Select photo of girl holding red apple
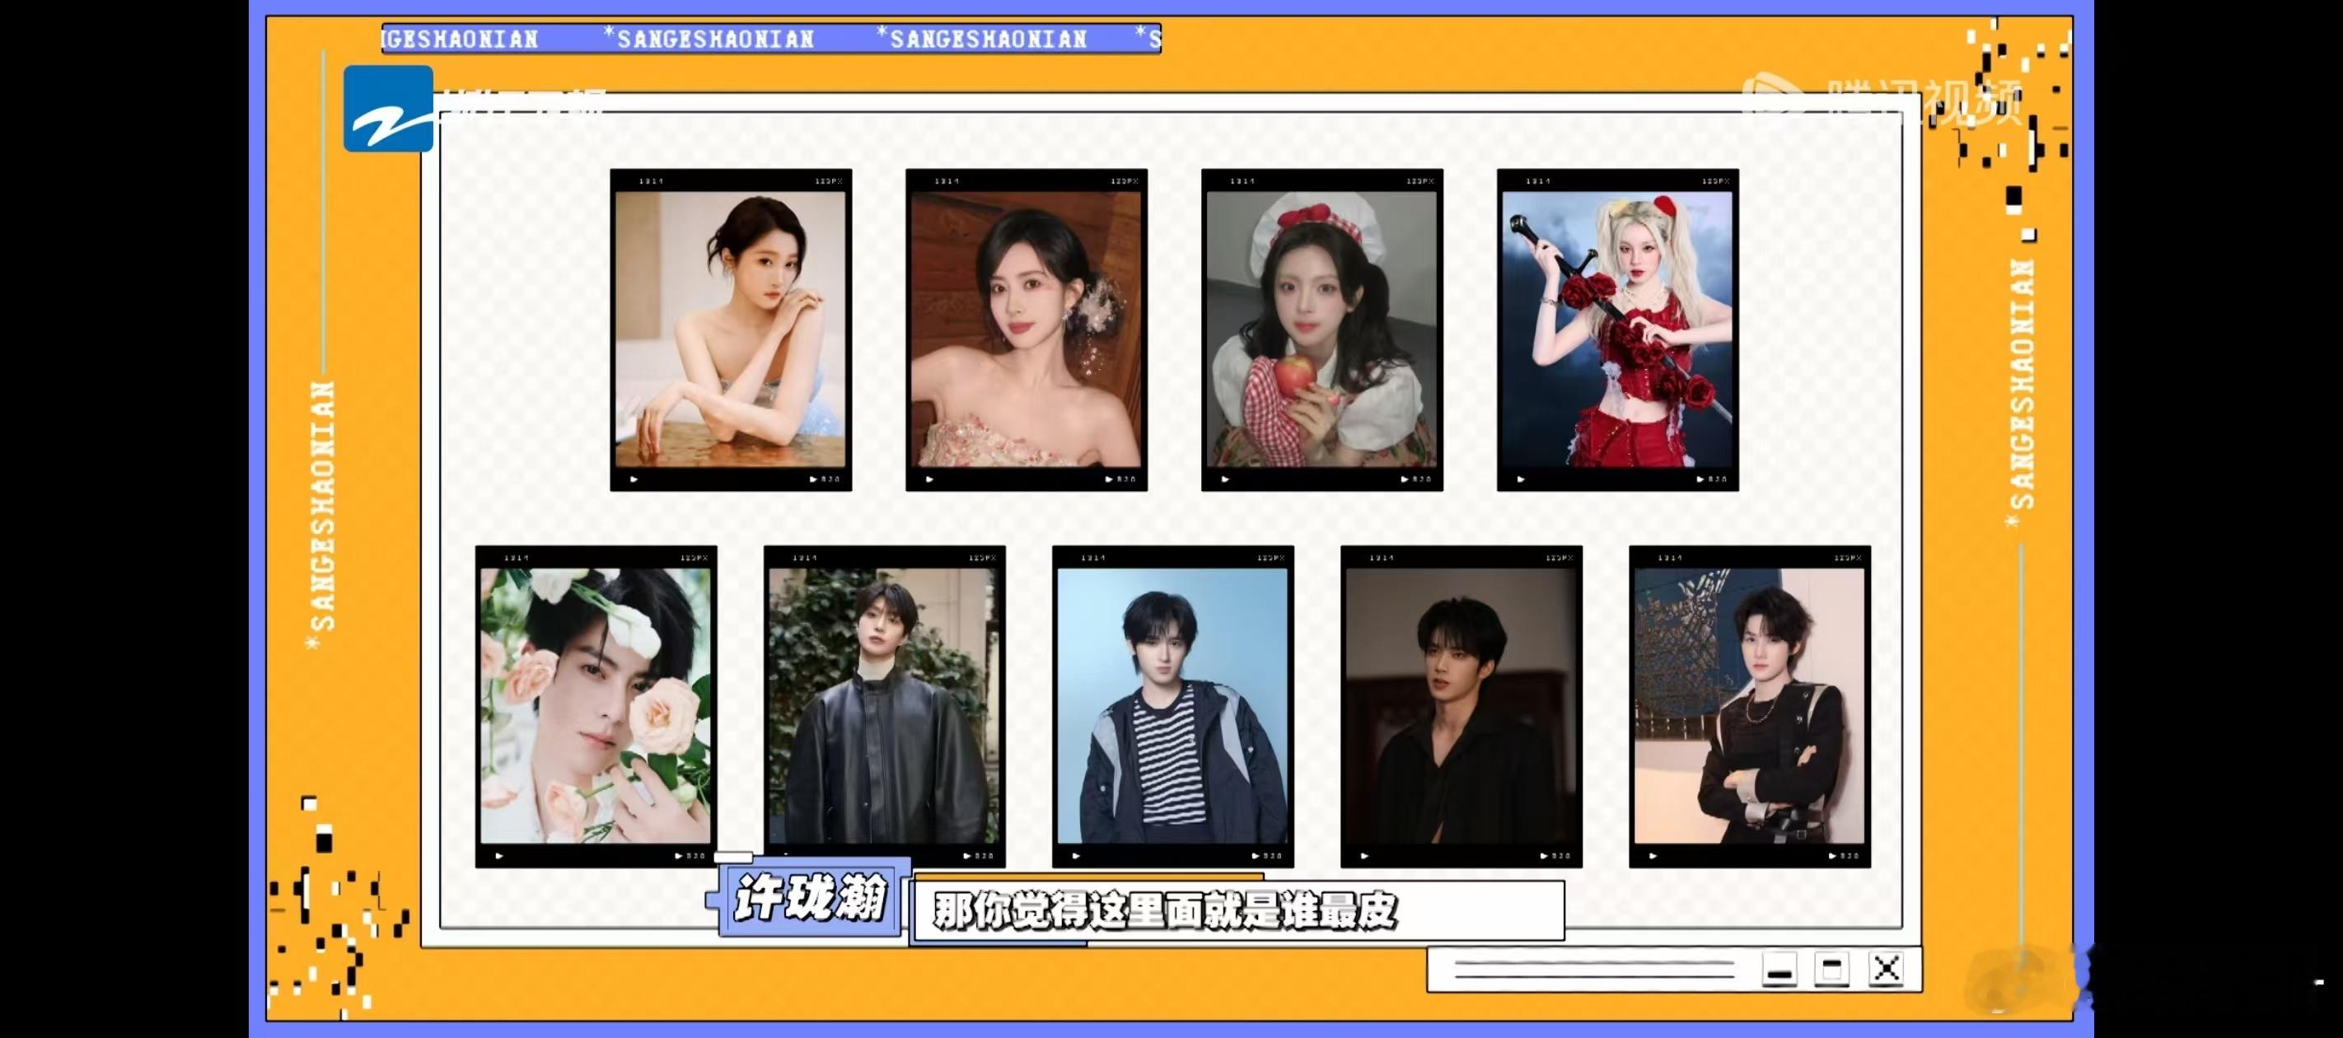Image resolution: width=2343 pixels, height=1038 pixels. pyautogui.click(x=1321, y=330)
